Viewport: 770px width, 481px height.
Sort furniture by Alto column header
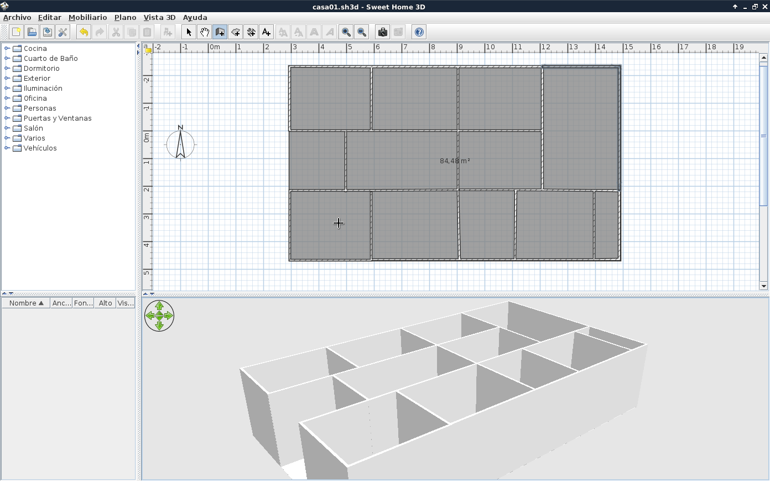click(105, 303)
